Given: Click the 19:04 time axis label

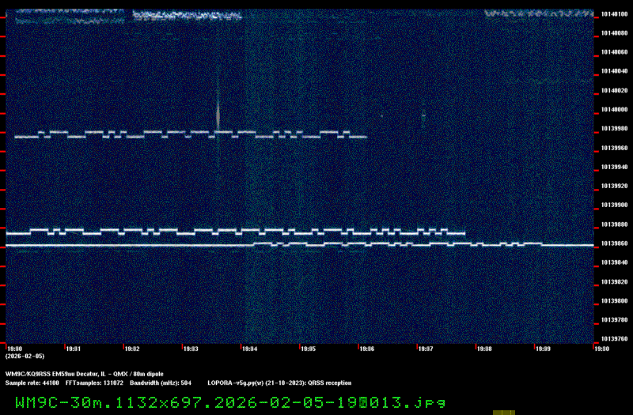Looking at the screenshot, I should 250,349.
